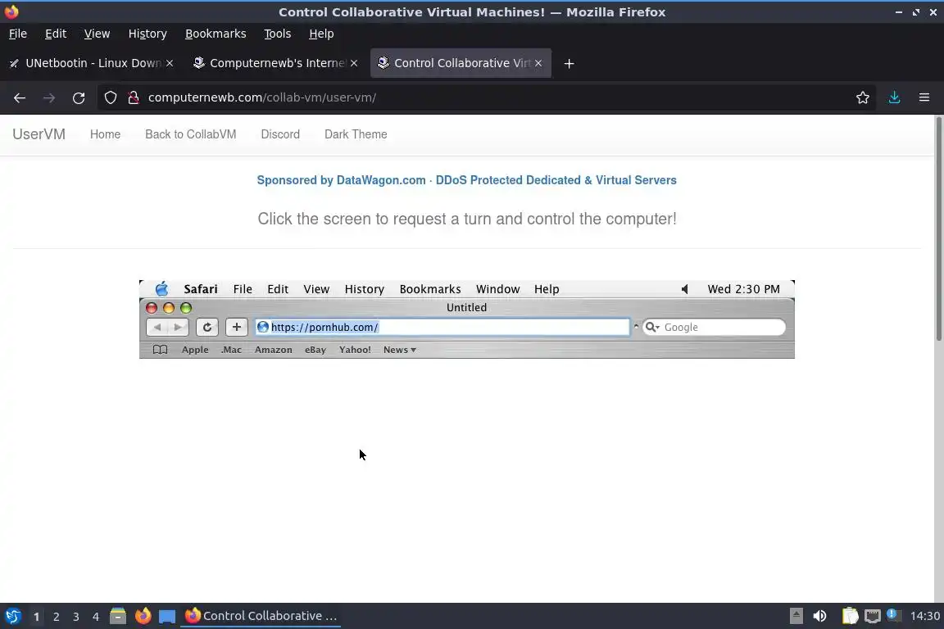Click the page vertical scrollbar
944x629 pixels.
click(938, 229)
